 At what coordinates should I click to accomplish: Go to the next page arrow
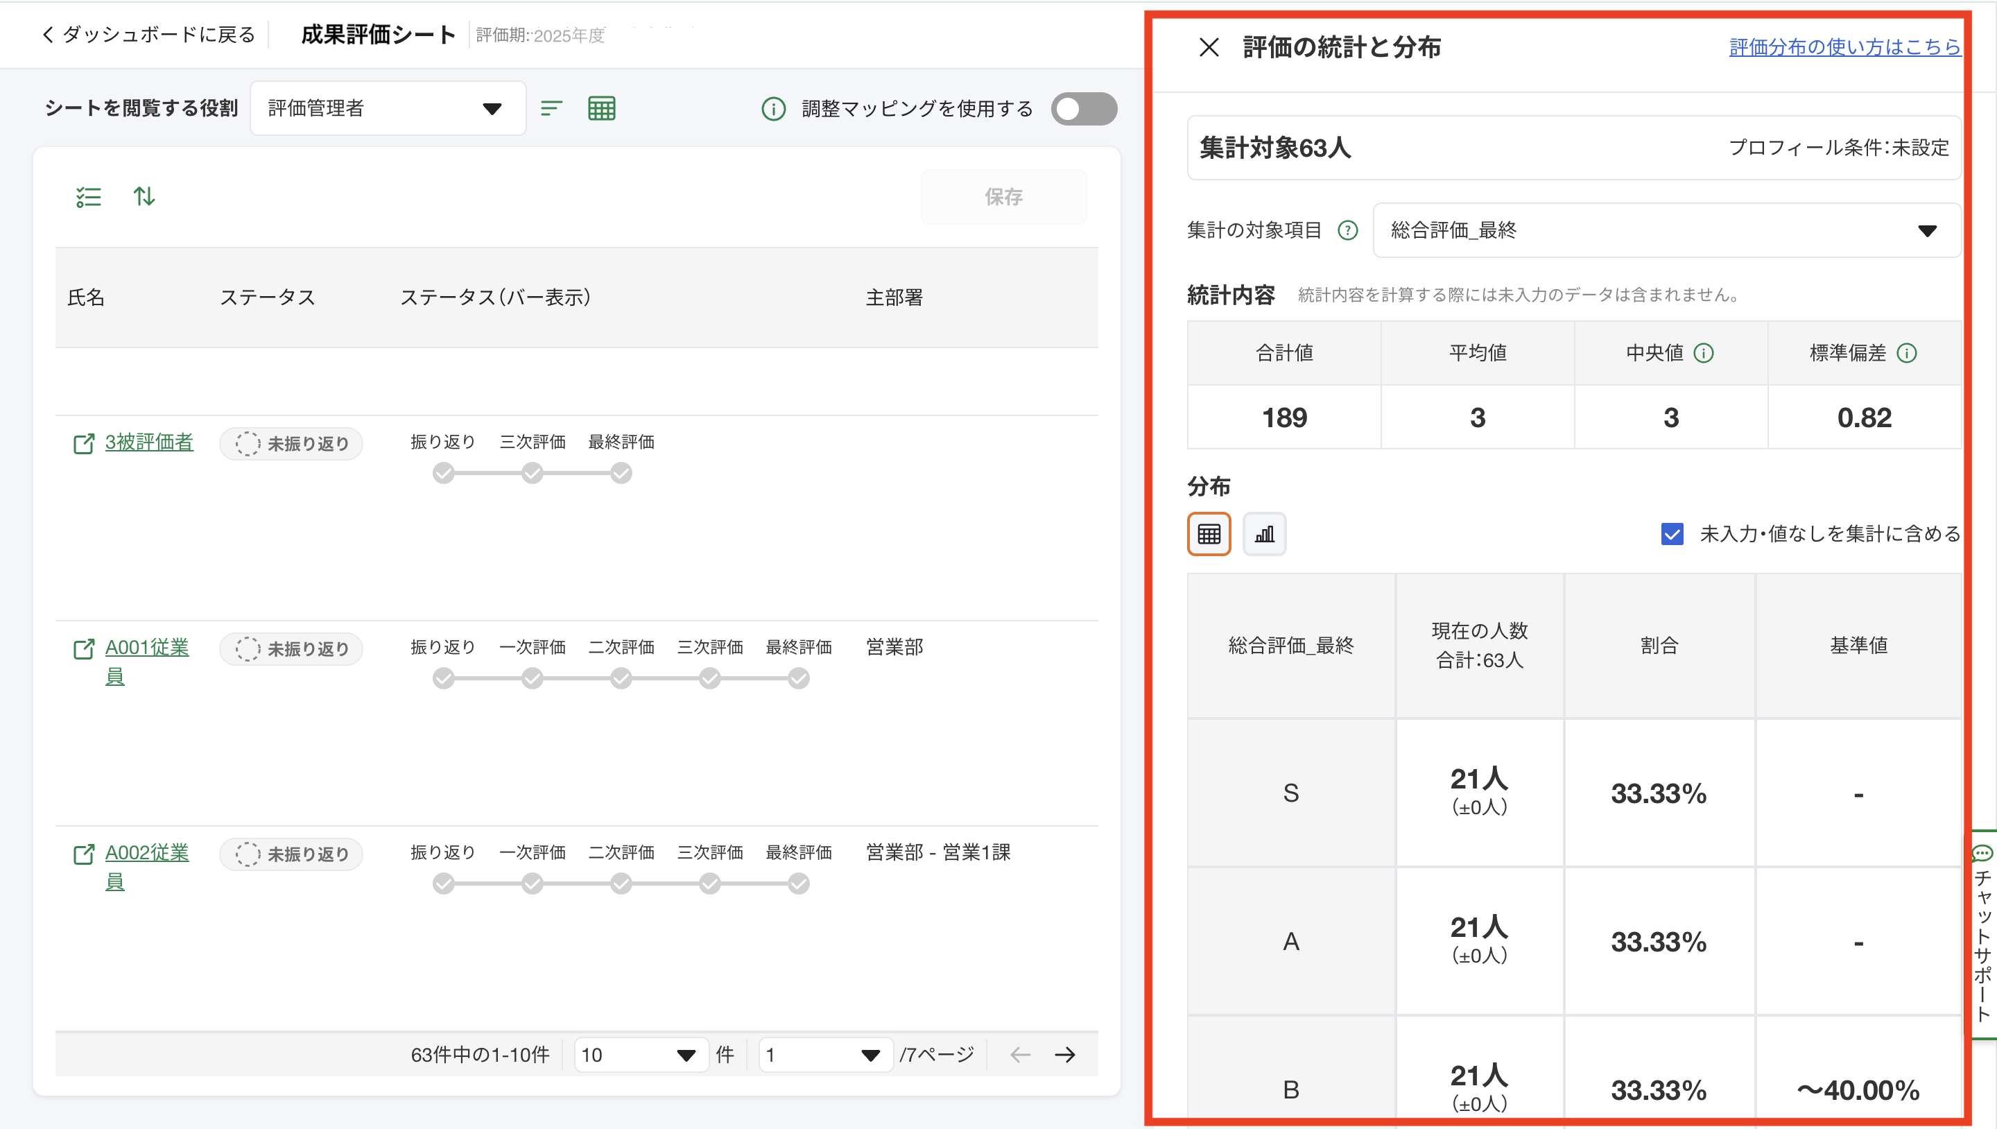1065,1055
